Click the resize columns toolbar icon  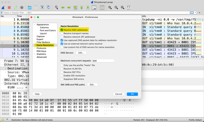(129, 7)
